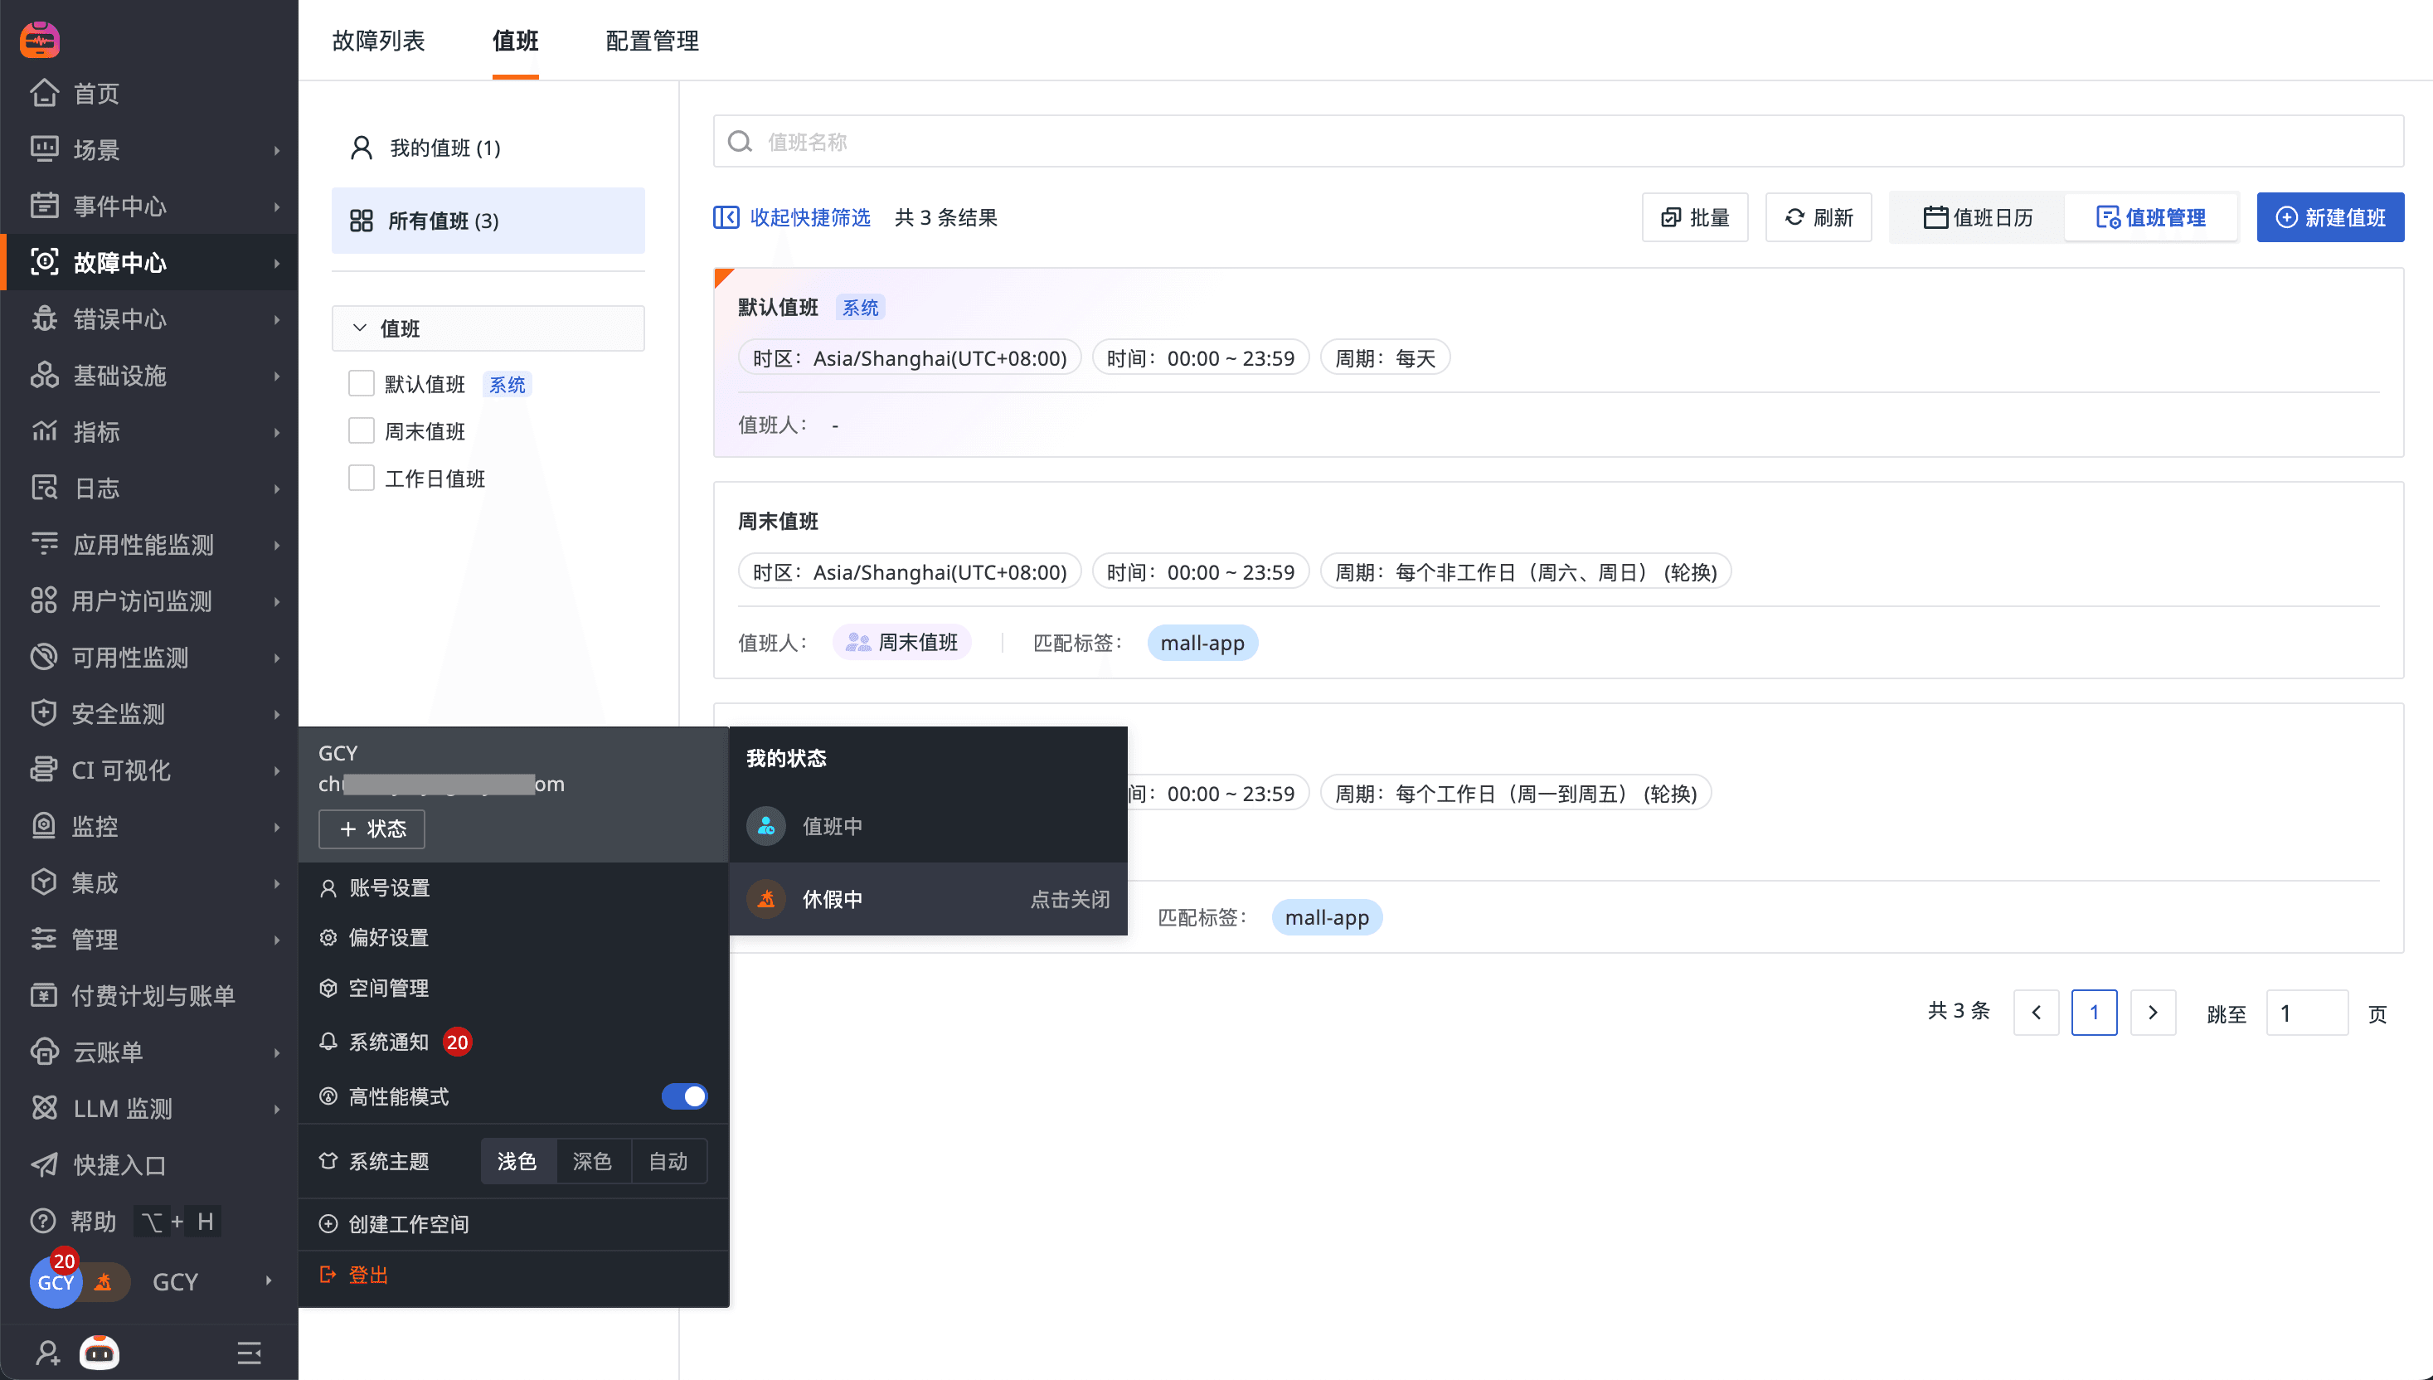Click the 系统通知 bell icon

pos(328,1042)
